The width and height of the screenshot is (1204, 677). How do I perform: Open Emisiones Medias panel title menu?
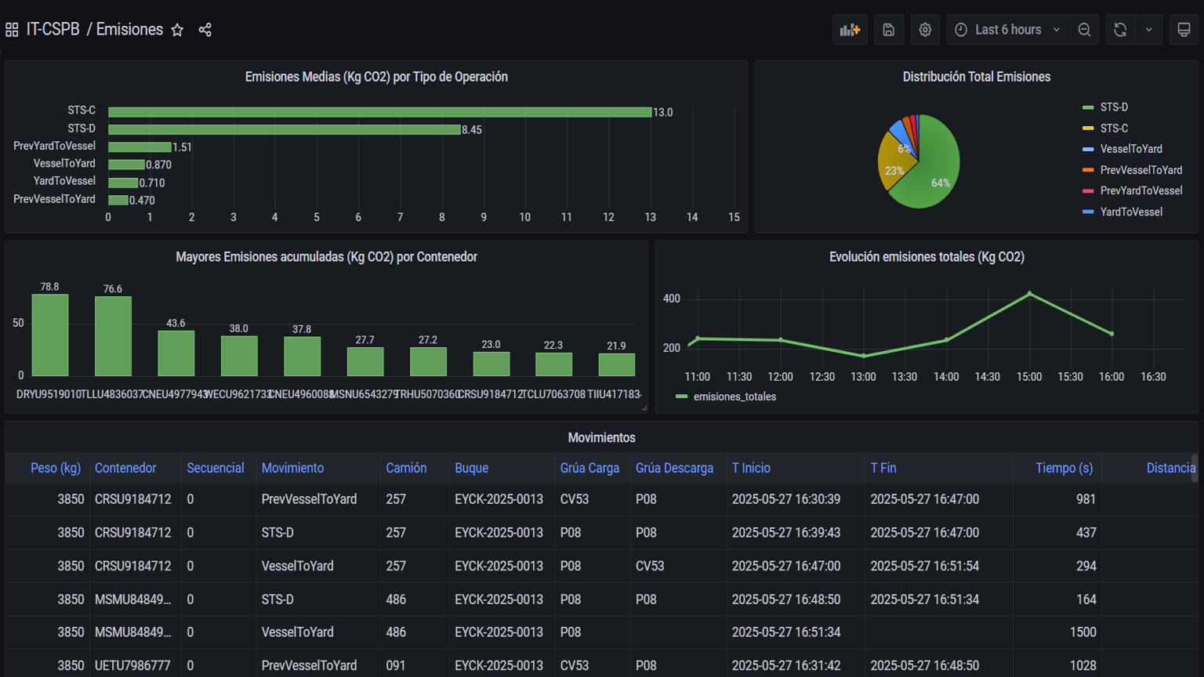pos(376,77)
